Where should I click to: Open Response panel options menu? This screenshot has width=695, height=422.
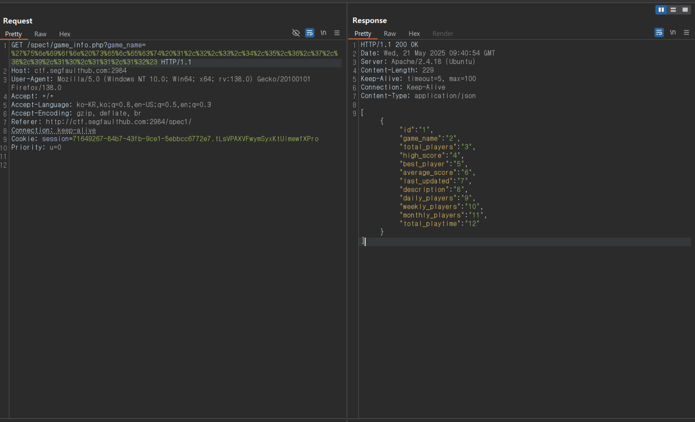pos(686,32)
